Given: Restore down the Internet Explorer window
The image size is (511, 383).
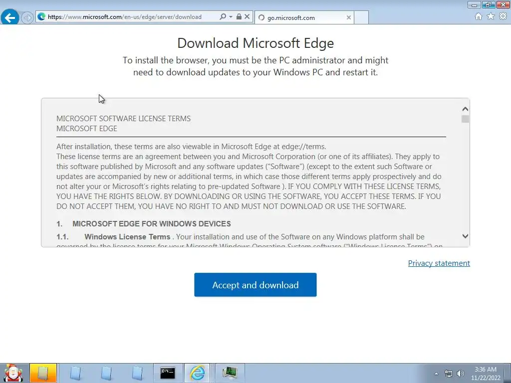Looking at the screenshot, I should (488, 4).
